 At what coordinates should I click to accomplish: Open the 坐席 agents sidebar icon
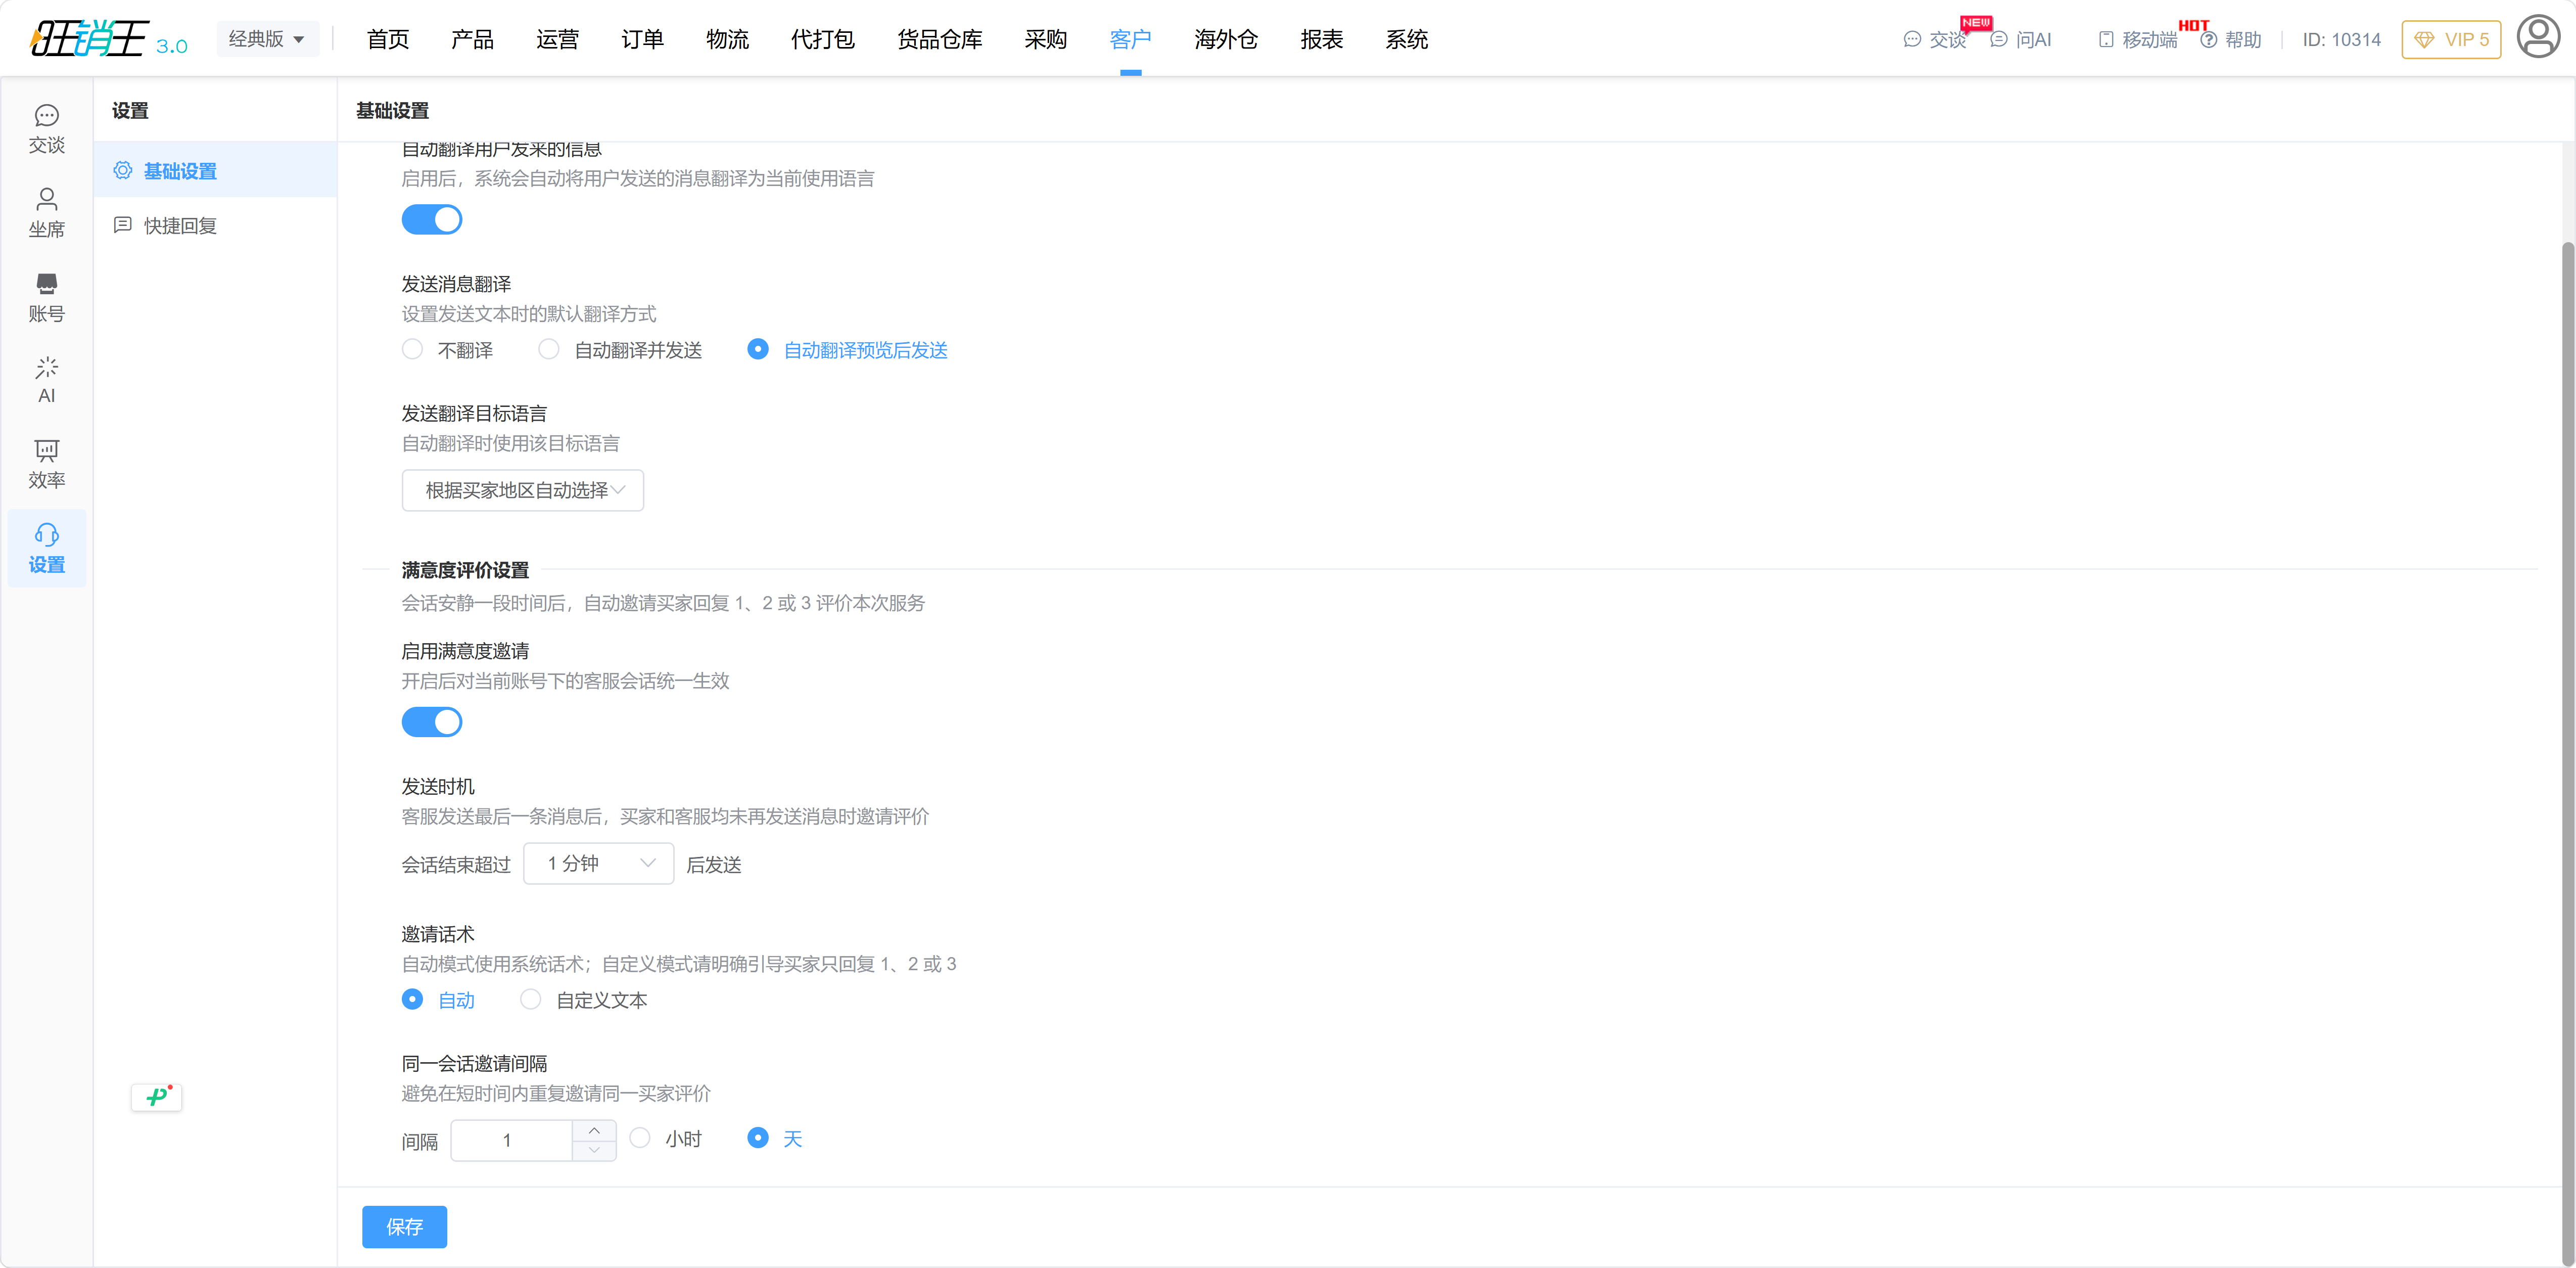pyautogui.click(x=46, y=213)
